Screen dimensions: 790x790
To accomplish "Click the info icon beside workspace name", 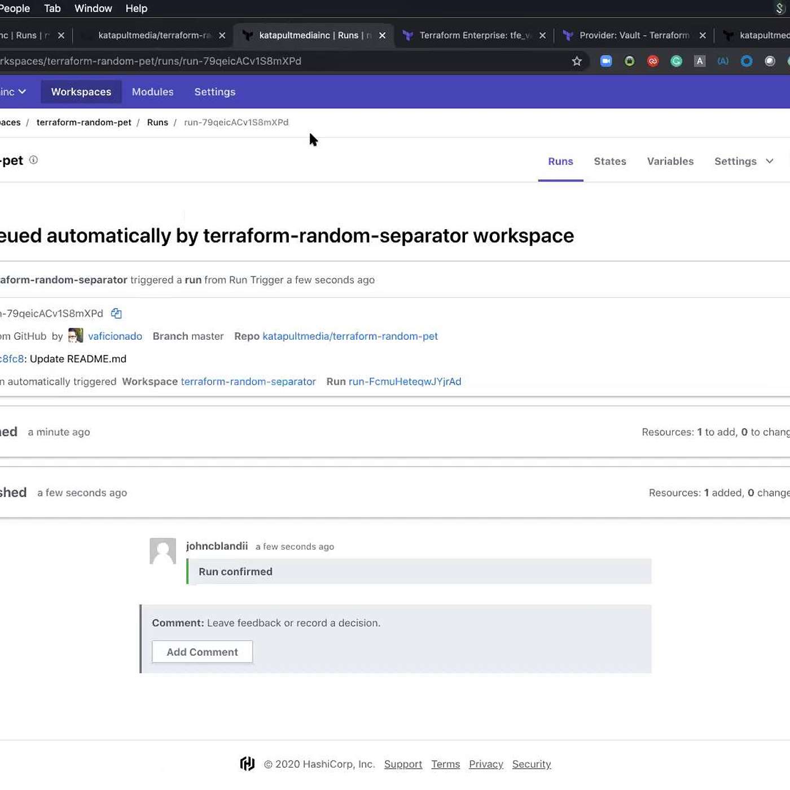I will coord(33,160).
